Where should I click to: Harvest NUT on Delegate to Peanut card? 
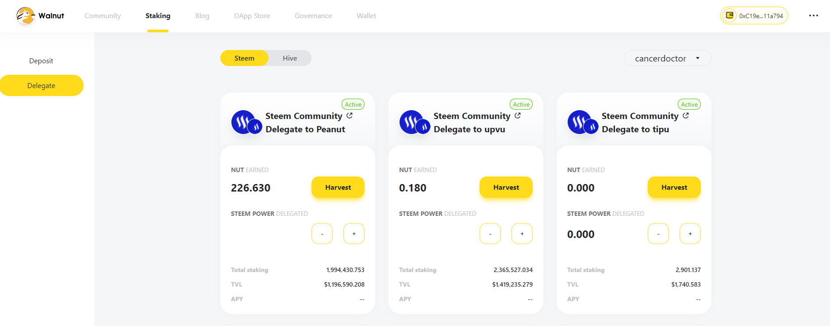coord(338,187)
